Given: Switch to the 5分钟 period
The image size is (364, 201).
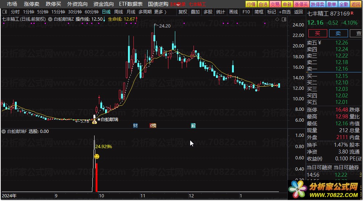Looking at the screenshot, I should (43, 12).
